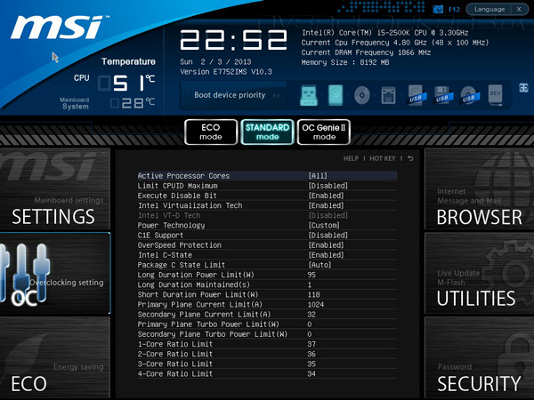
Task: Switch to OC Genie II mode
Action: pos(324,132)
